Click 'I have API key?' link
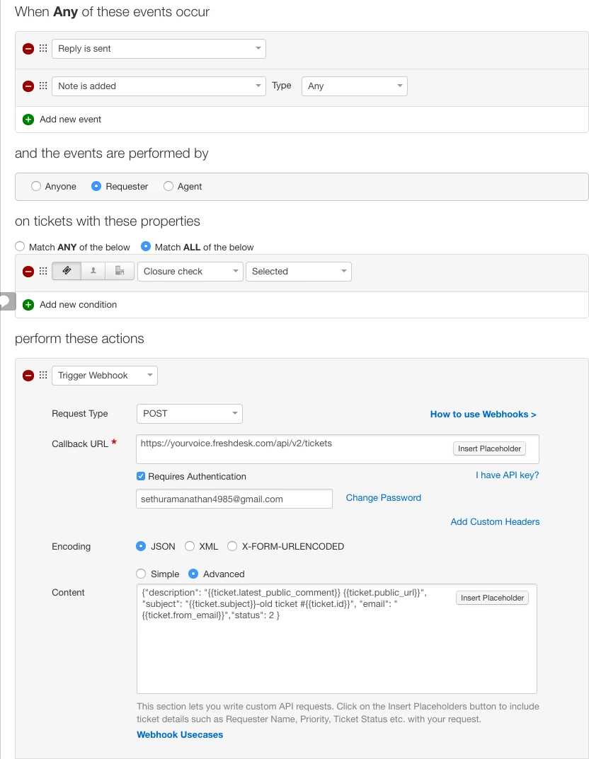 tap(507, 475)
